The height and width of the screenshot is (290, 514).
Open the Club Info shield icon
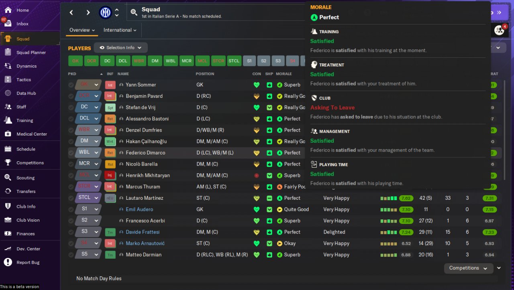(8, 206)
